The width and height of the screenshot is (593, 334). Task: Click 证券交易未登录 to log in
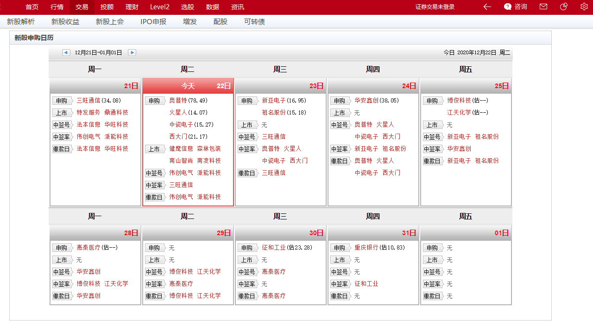pyautogui.click(x=435, y=6)
